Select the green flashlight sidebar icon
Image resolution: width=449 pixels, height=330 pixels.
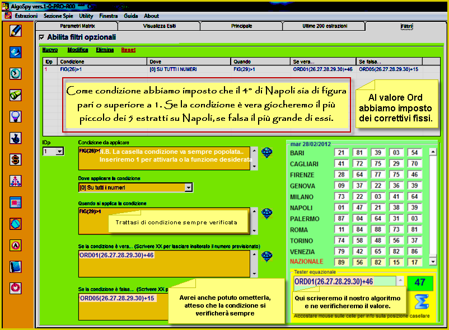(16, 95)
